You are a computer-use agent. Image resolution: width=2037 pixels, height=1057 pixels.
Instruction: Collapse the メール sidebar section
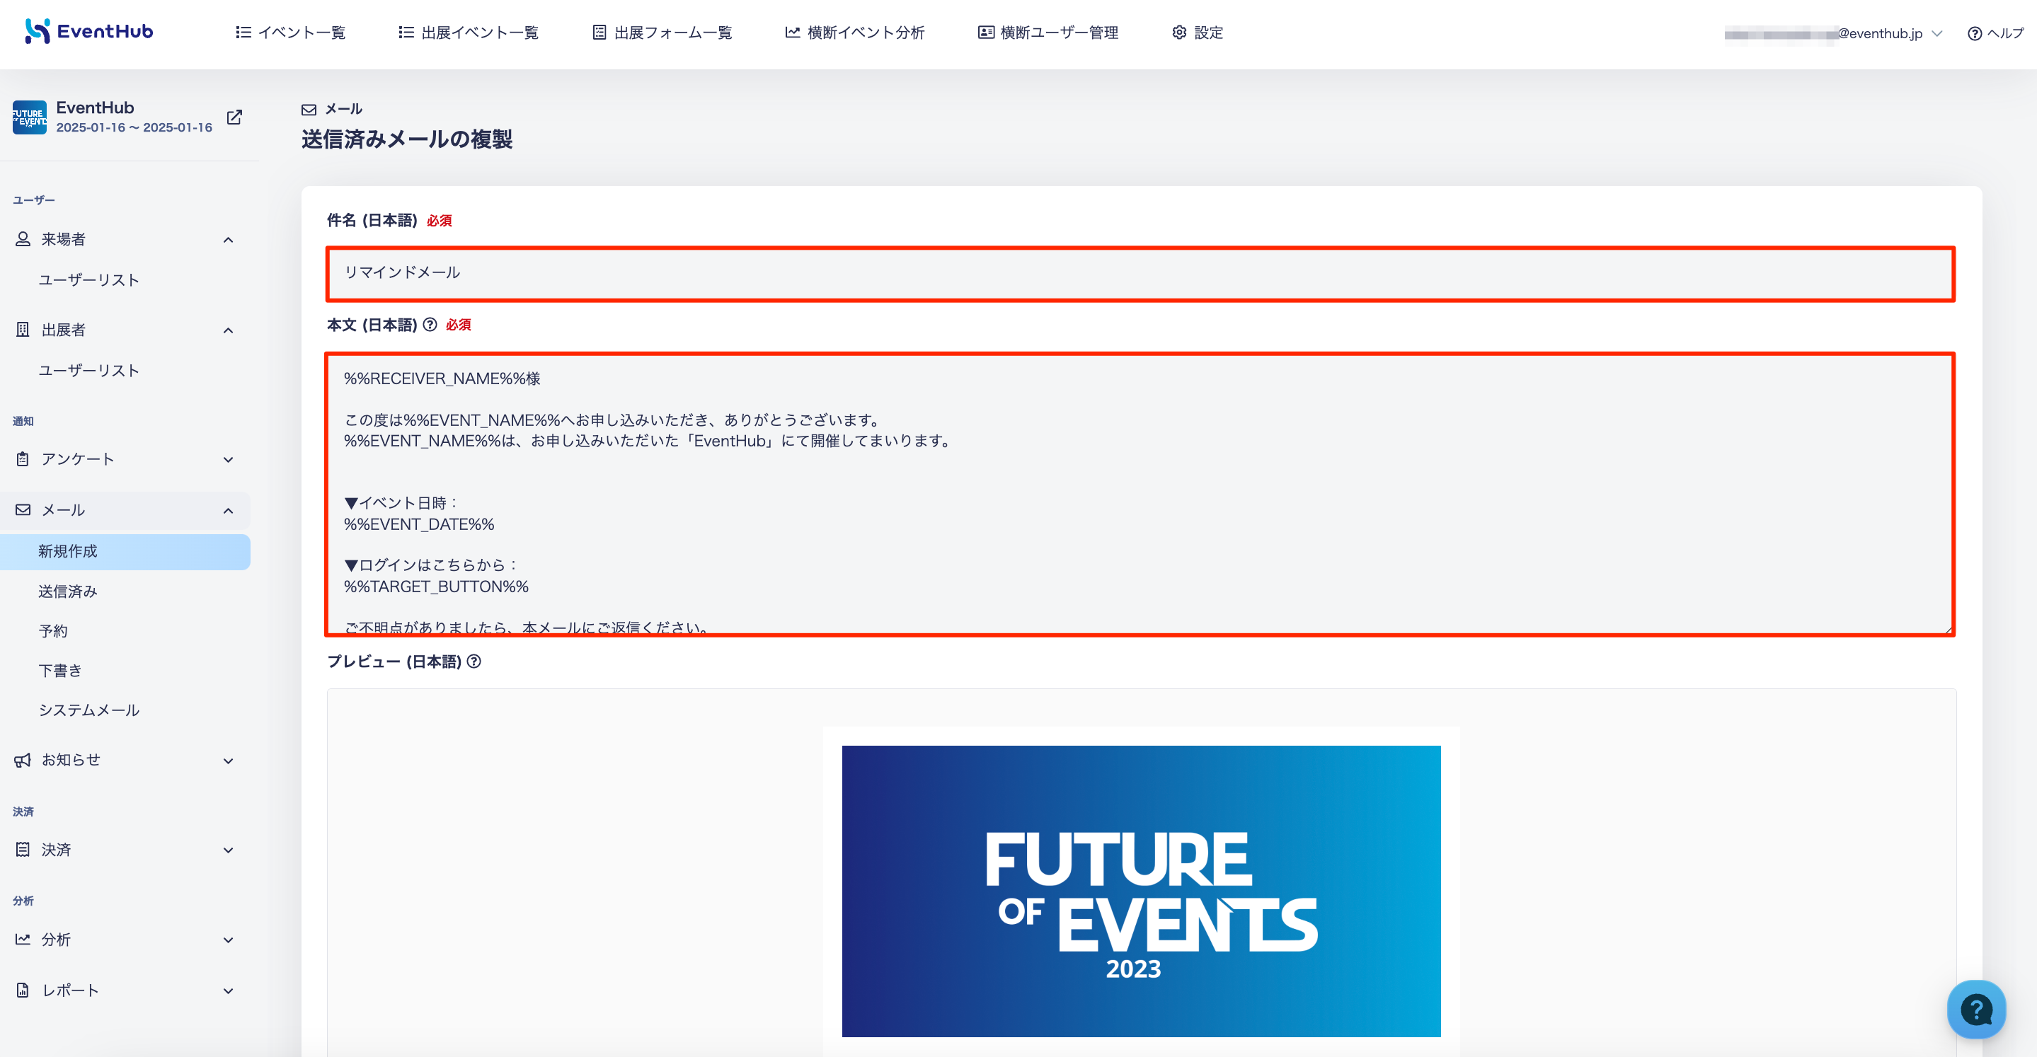[229, 511]
